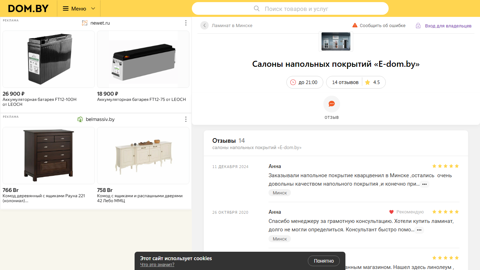Open FT12-75 battery product image
Image resolution: width=480 pixels, height=270 pixels.
coord(143,59)
